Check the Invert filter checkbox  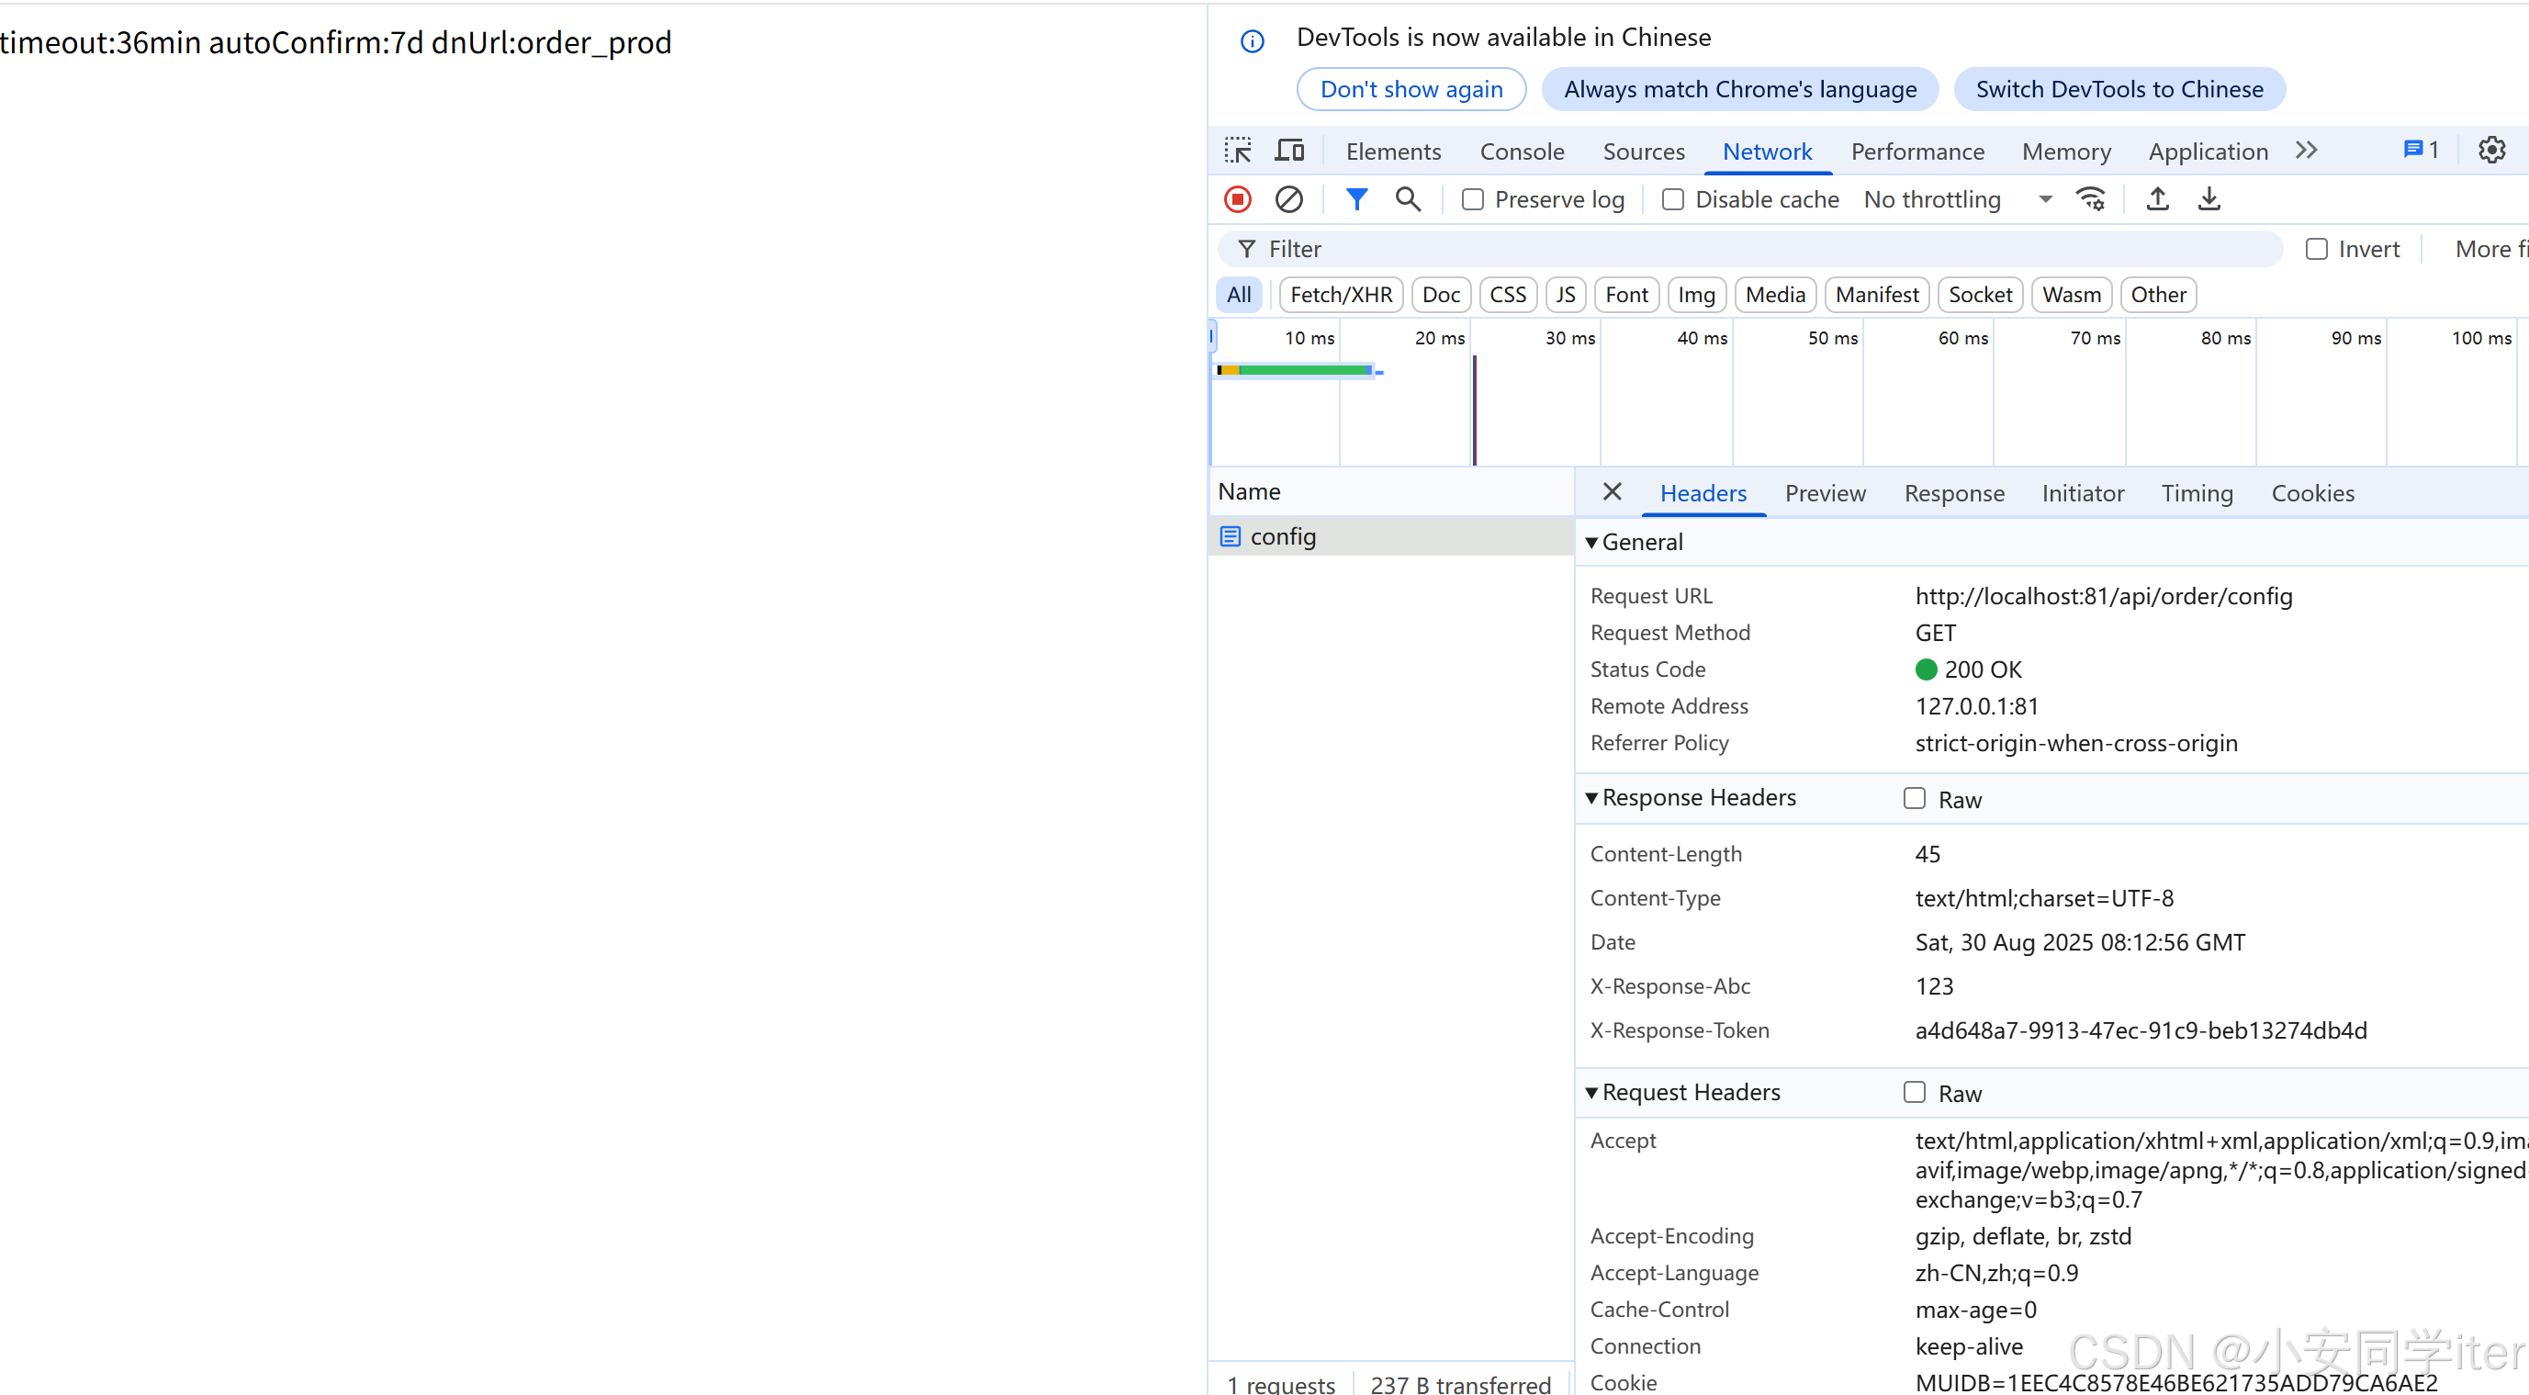tap(2317, 250)
